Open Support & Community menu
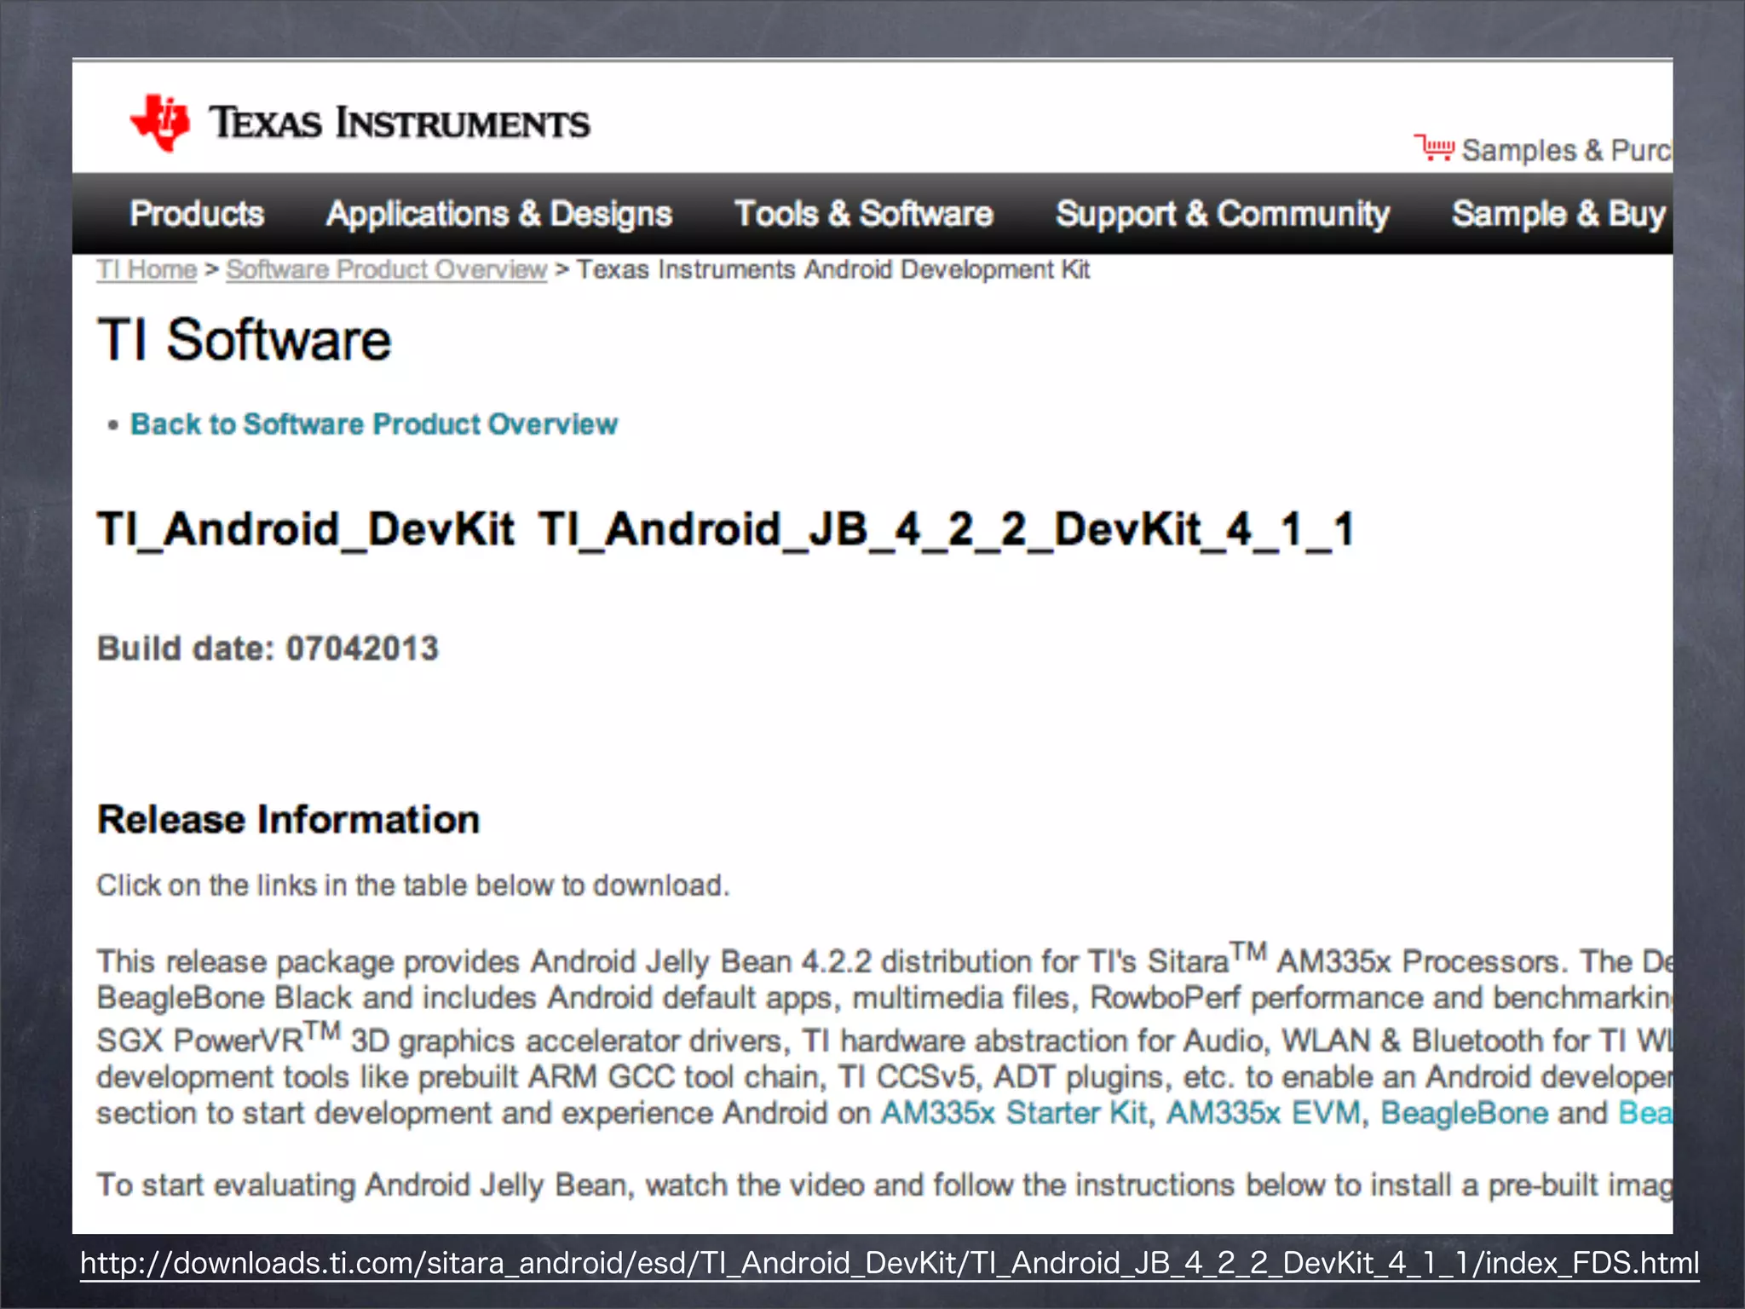 pos(1223,214)
